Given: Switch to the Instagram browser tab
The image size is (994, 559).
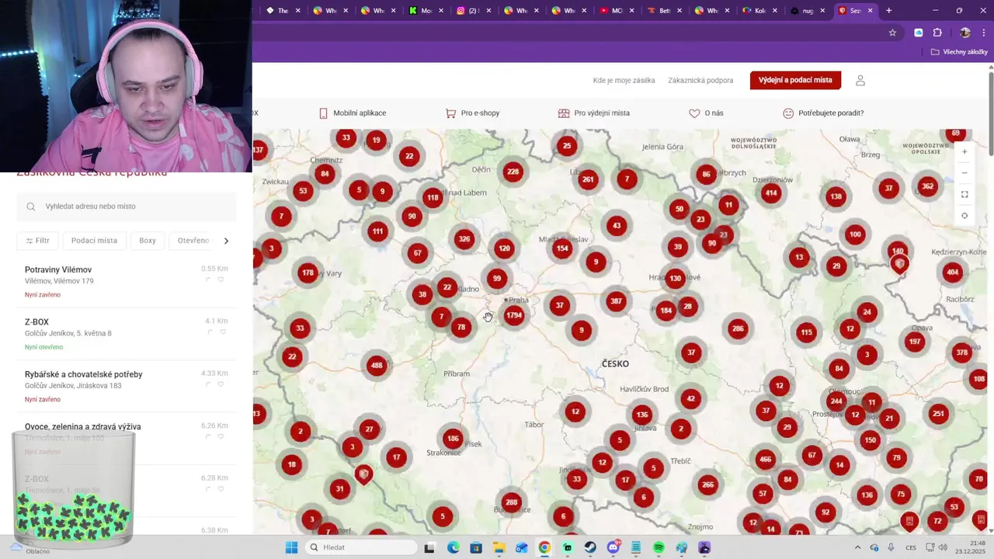Looking at the screenshot, I should coord(472,11).
